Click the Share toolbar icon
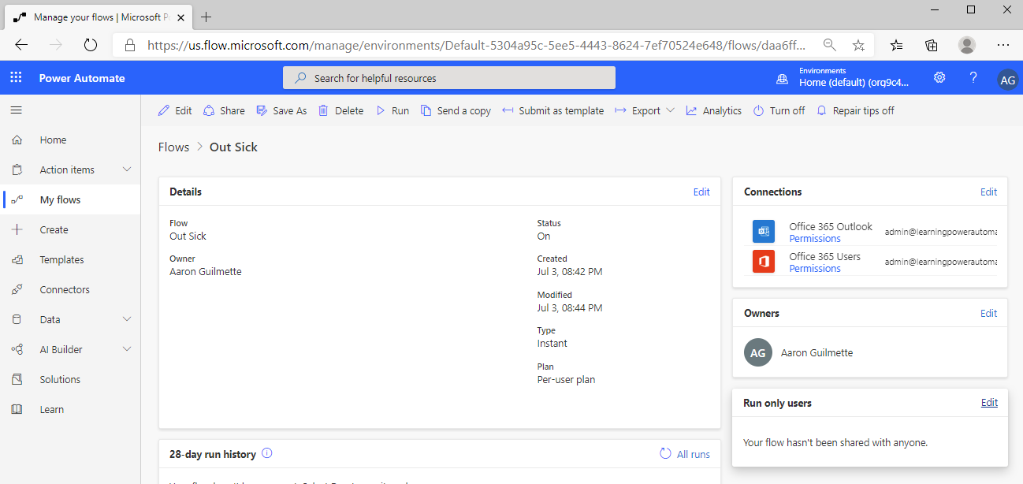 click(x=209, y=110)
